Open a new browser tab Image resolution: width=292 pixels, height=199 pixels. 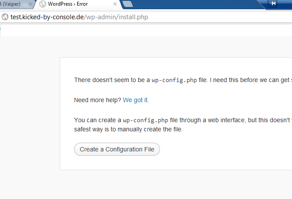click(128, 4)
